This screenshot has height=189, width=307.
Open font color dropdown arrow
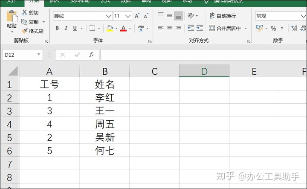[x=130, y=29]
